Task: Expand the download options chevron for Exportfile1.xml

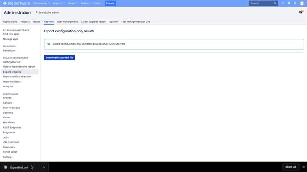Action: click(44, 167)
